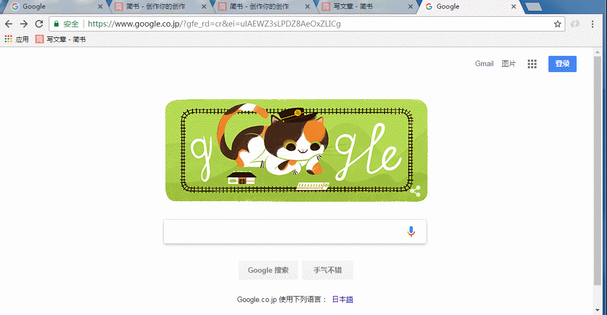The width and height of the screenshot is (607, 315).
Task: Reload the current page
Action: coord(39,24)
